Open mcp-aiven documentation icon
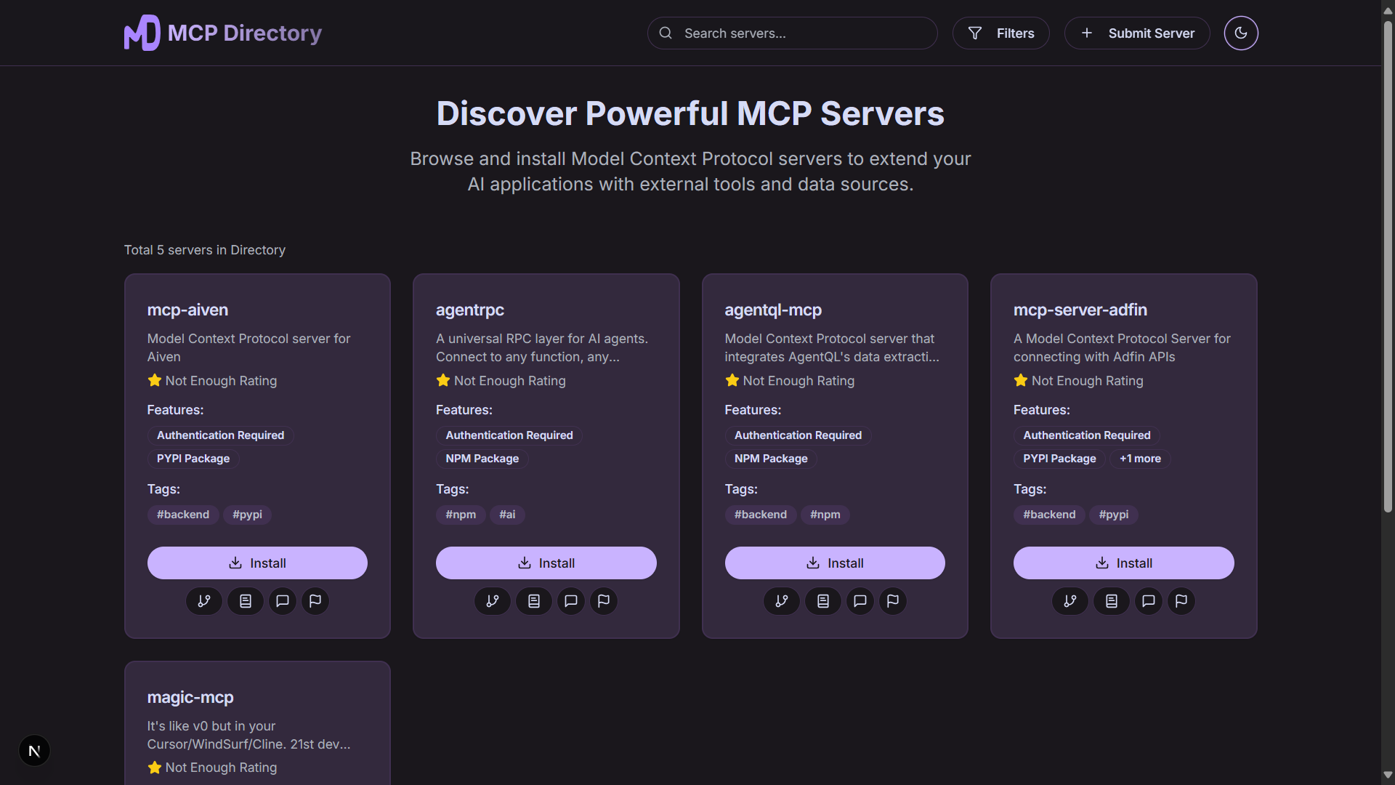The image size is (1395, 785). click(x=246, y=601)
